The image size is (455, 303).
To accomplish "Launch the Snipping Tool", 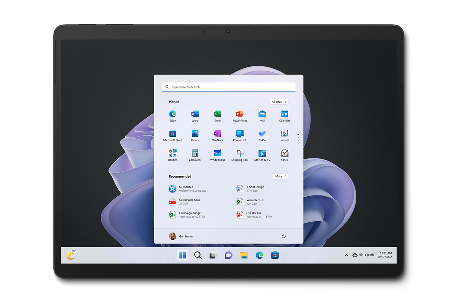I will [x=240, y=153].
